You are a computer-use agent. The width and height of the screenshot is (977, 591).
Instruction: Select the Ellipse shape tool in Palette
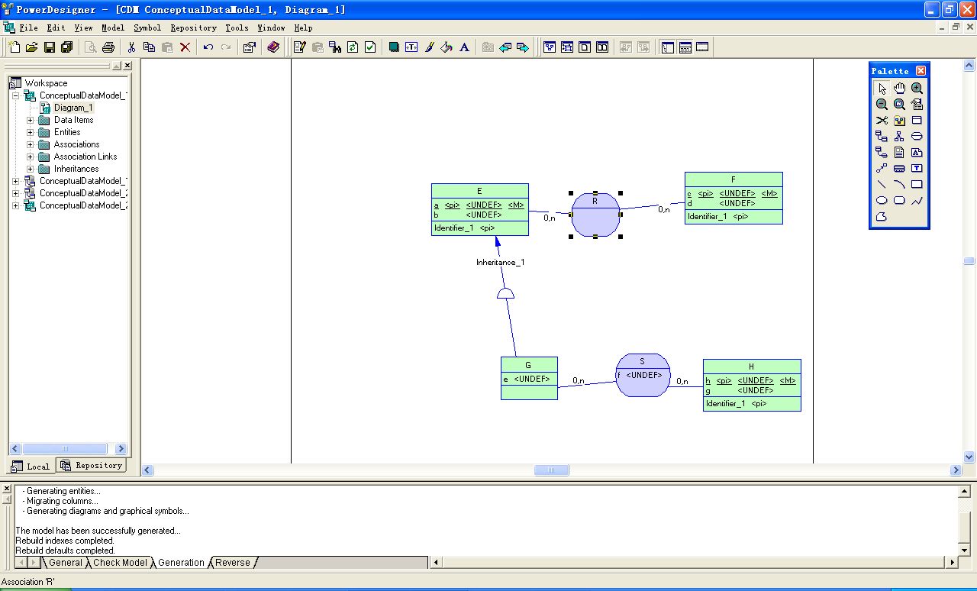pos(882,201)
